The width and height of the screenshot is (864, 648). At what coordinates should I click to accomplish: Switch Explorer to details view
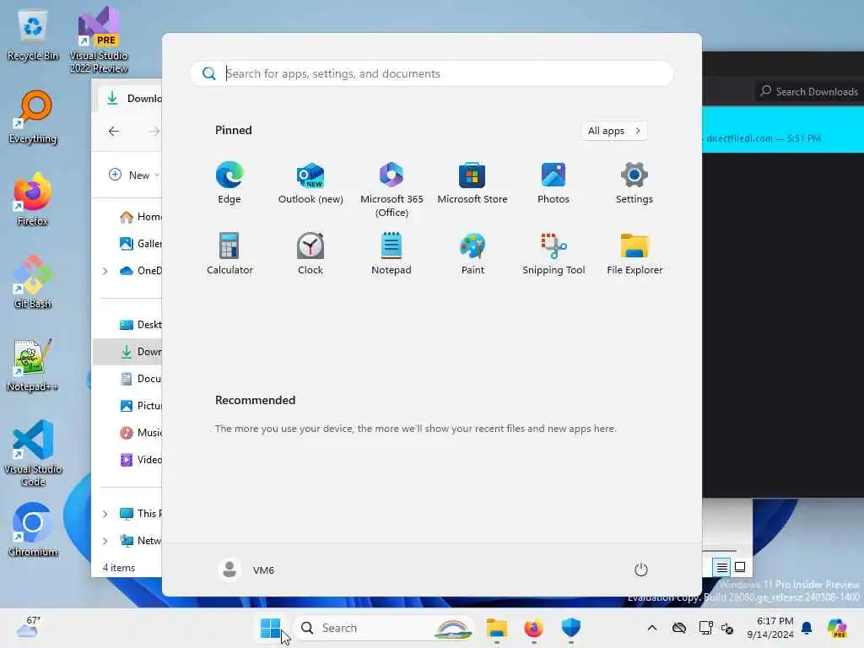tap(721, 567)
